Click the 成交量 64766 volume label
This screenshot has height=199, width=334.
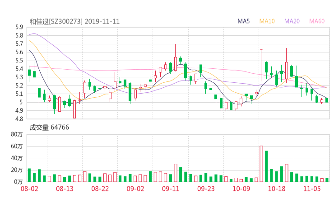(x=50, y=128)
